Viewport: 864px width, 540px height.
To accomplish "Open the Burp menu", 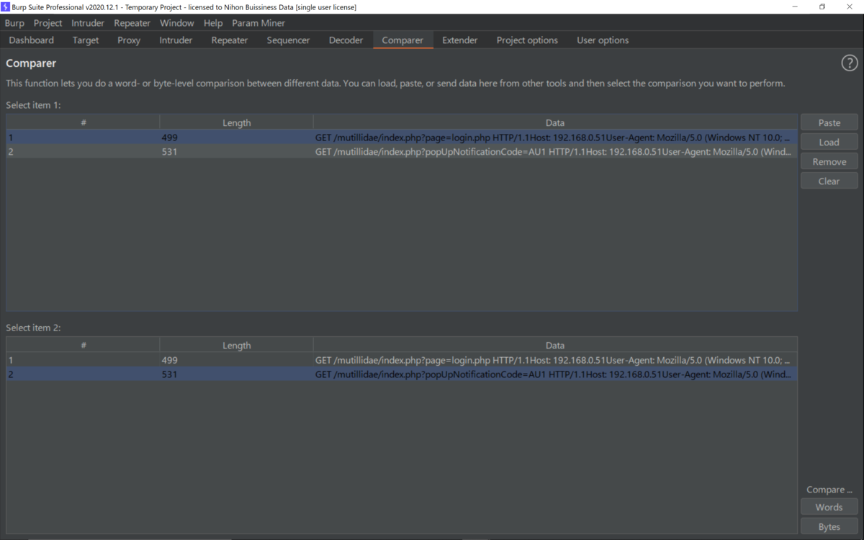I will pyautogui.click(x=14, y=23).
